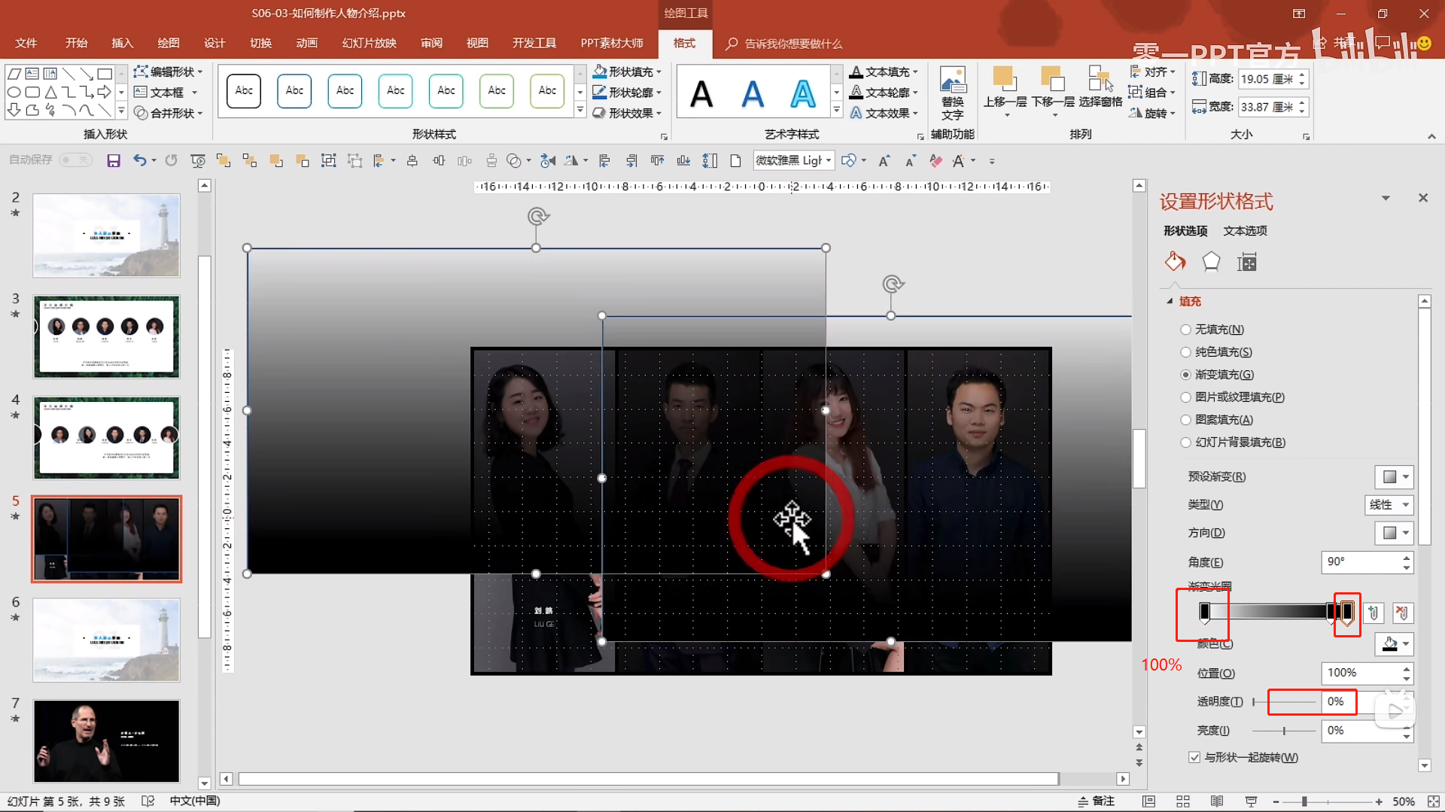Click the Tell me what to do box

[785, 44]
